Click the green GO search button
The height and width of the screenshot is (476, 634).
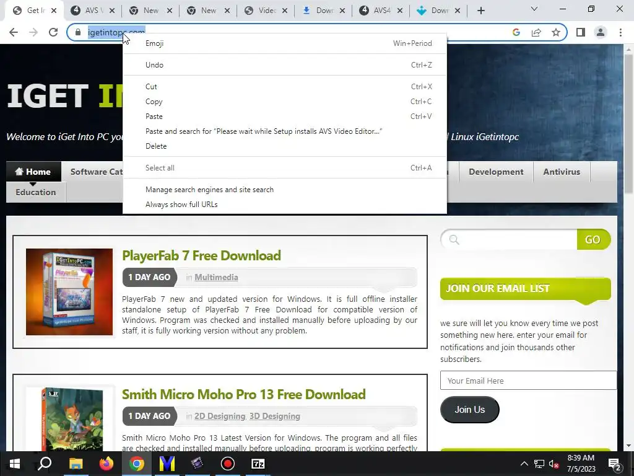pyautogui.click(x=593, y=240)
